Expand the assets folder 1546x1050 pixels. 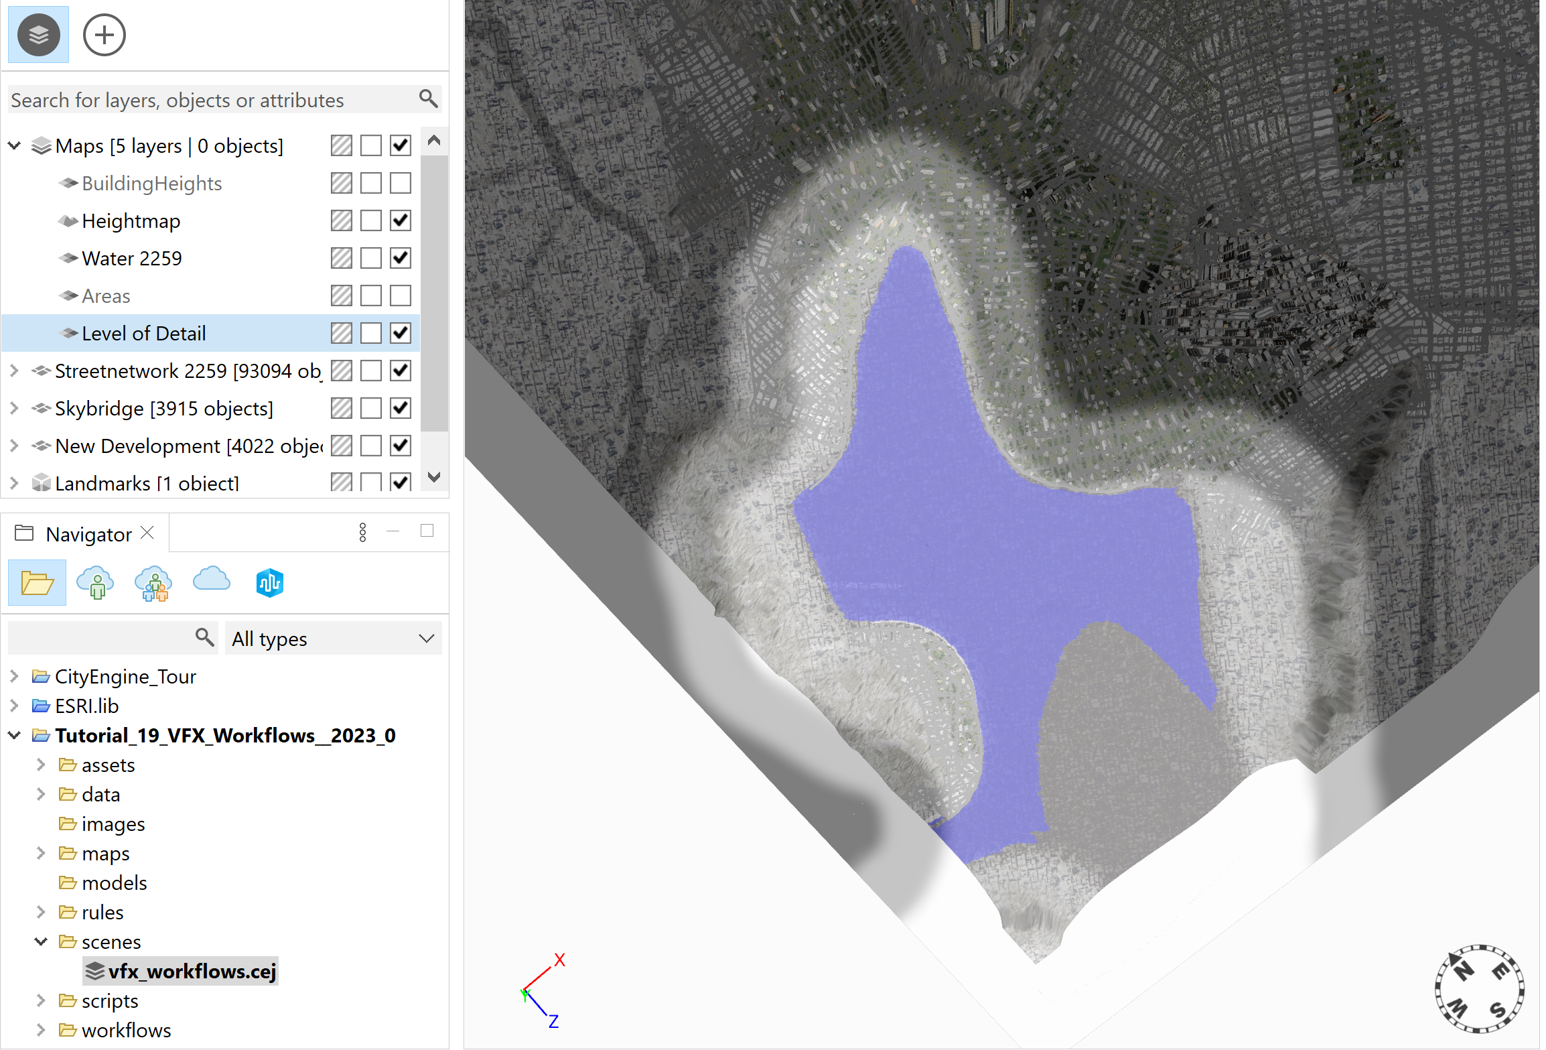click(x=41, y=765)
